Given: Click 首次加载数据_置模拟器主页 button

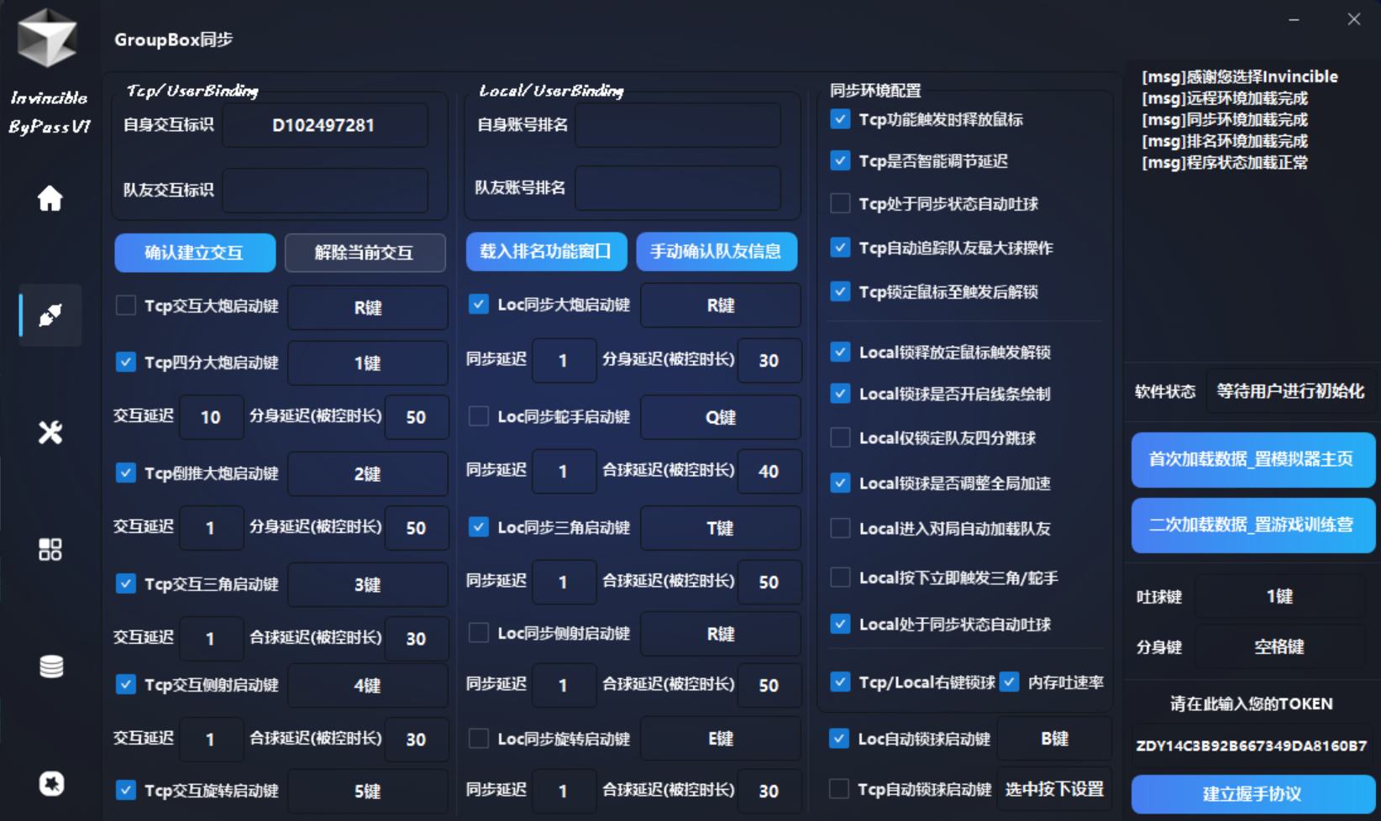Looking at the screenshot, I should 1252,459.
